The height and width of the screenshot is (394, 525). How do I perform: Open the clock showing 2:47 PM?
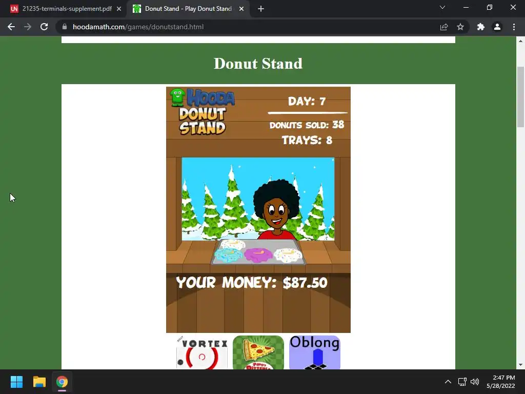tap(501, 382)
